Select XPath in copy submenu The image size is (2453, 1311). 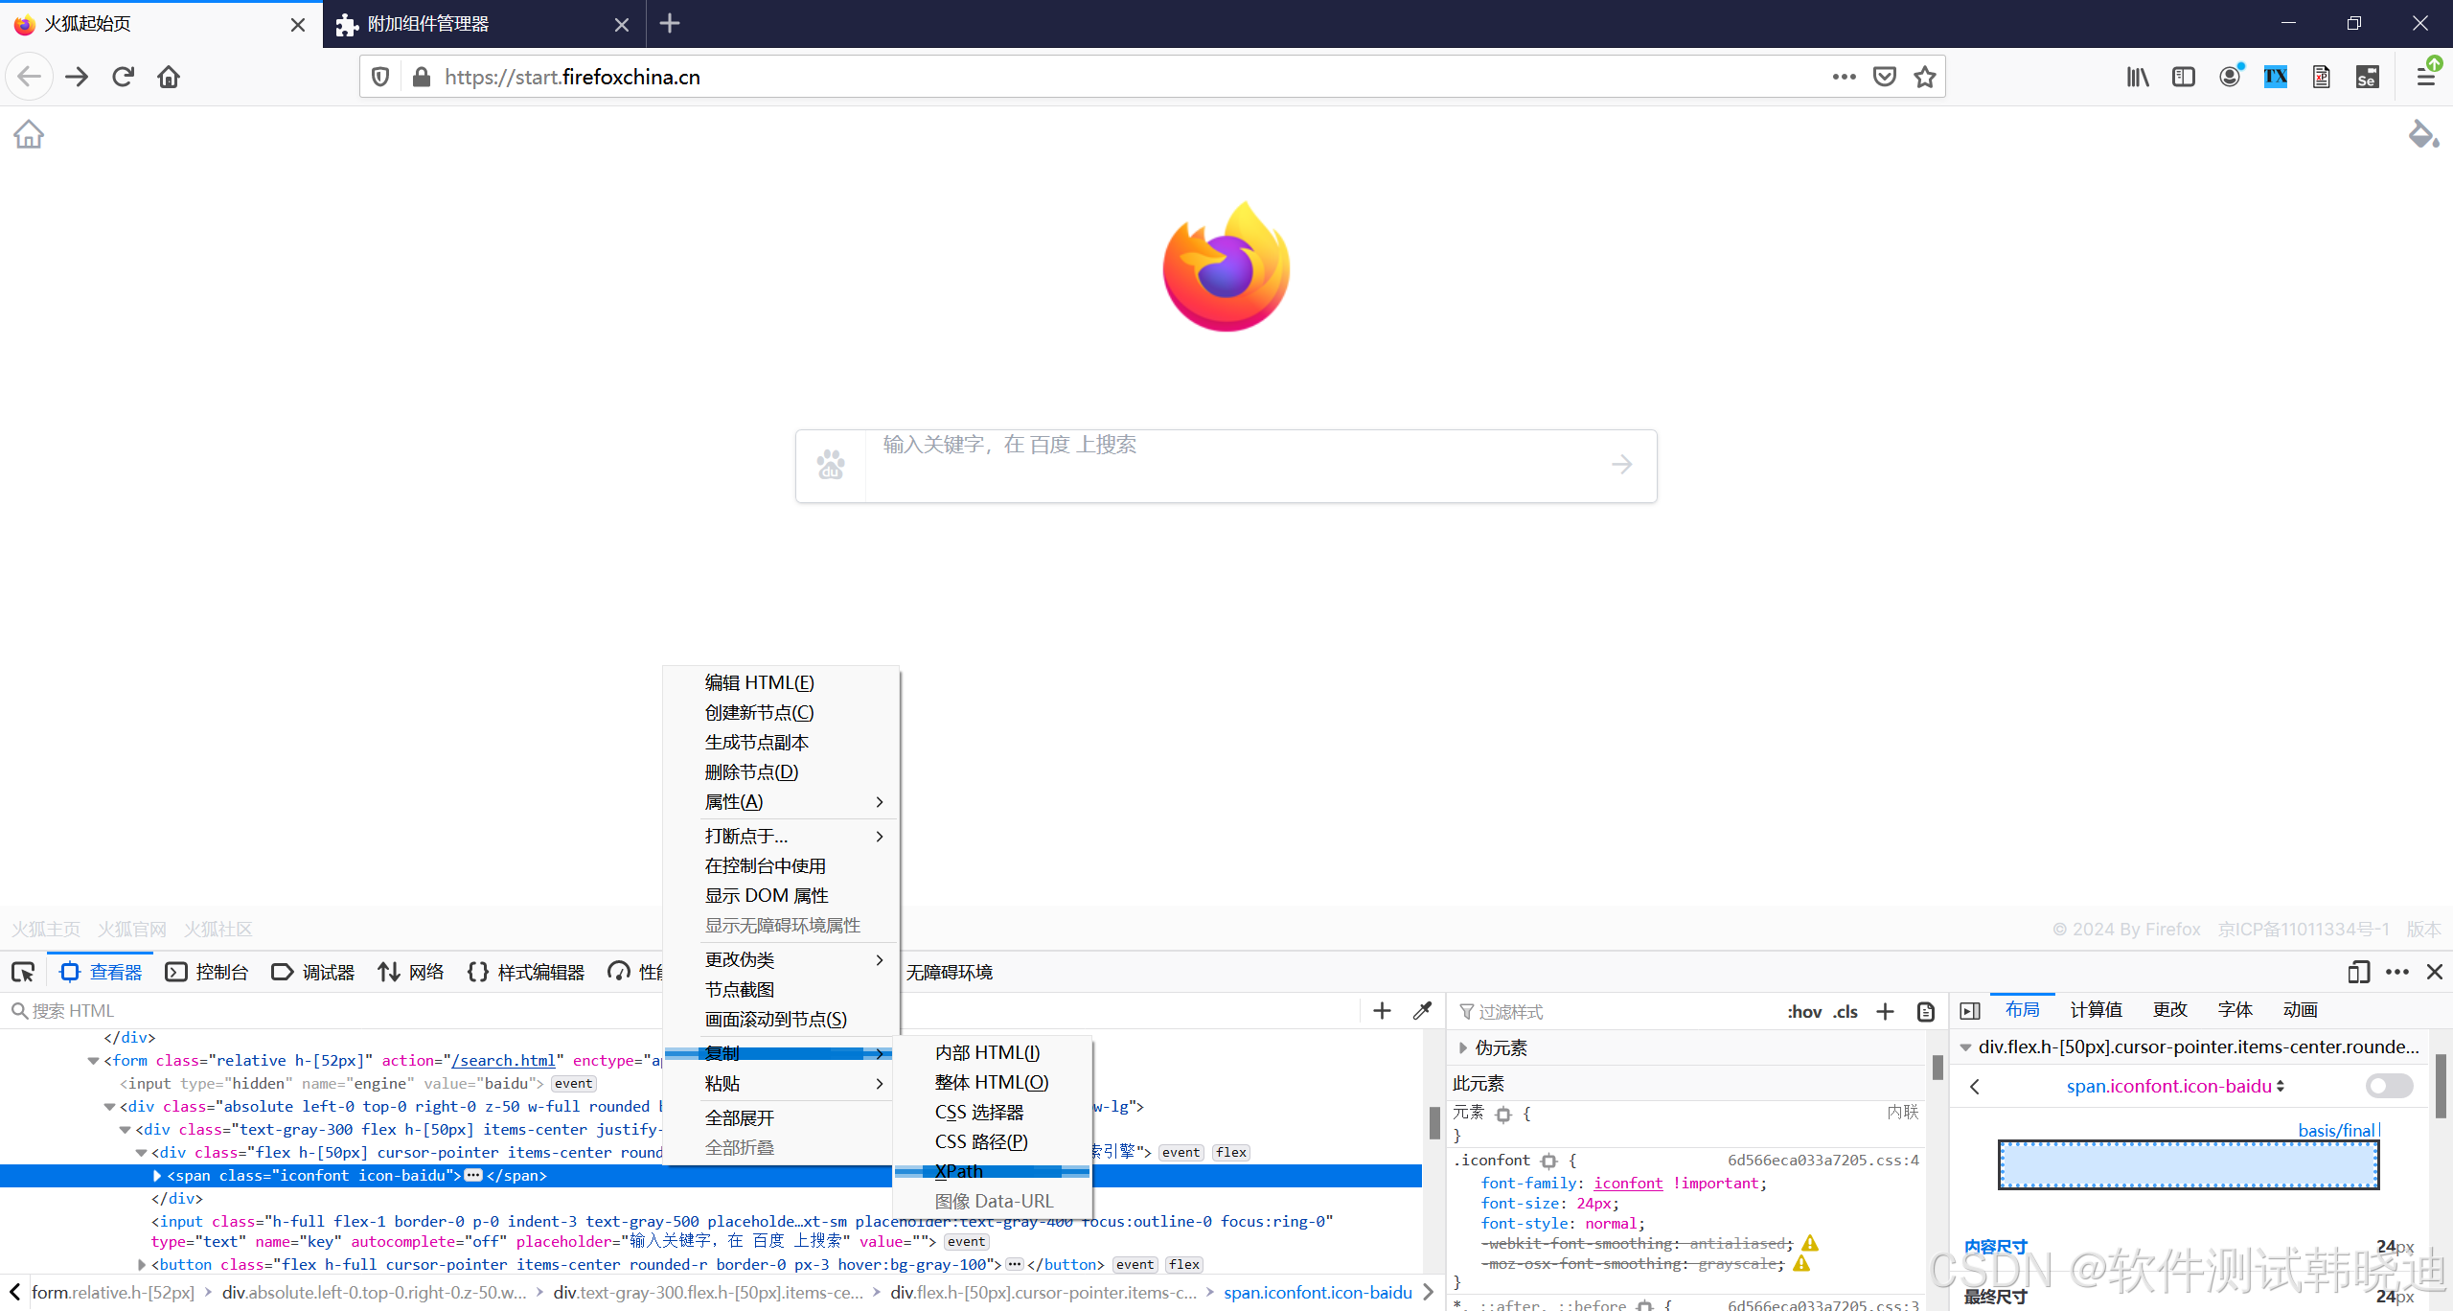click(x=992, y=1171)
